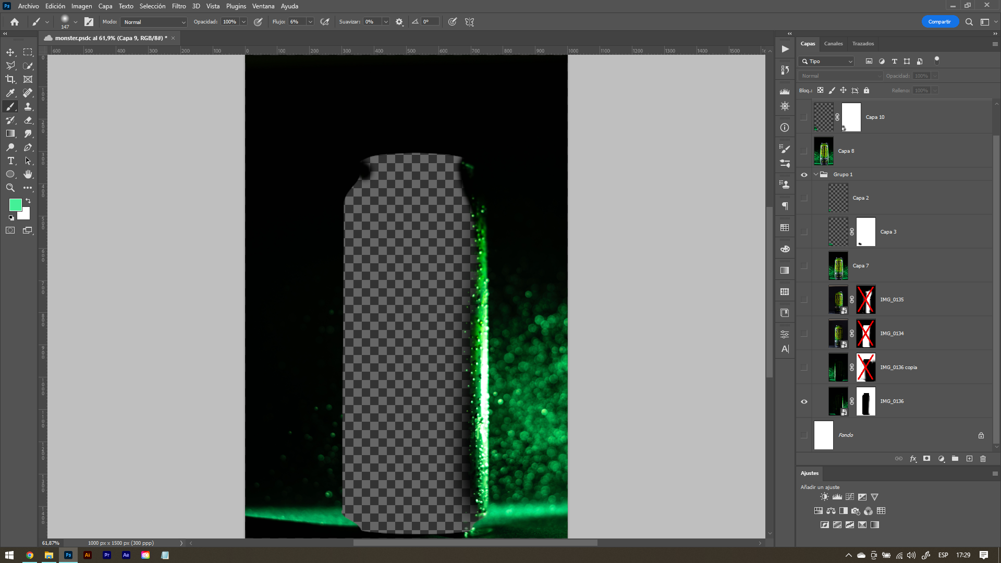This screenshot has height=563, width=1001.
Task: Open the Filtro menu
Action: pos(179,6)
